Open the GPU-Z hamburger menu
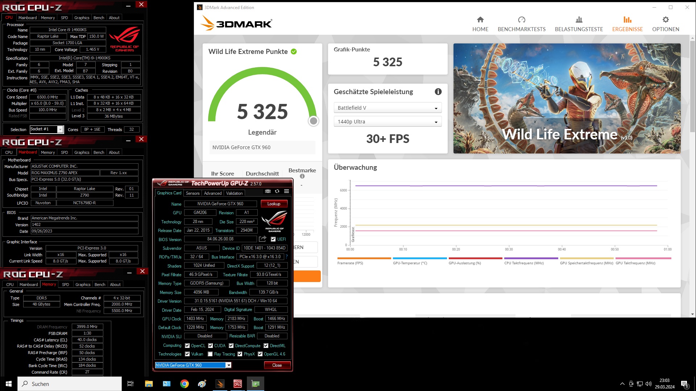This screenshot has height=391, width=696. point(286,191)
